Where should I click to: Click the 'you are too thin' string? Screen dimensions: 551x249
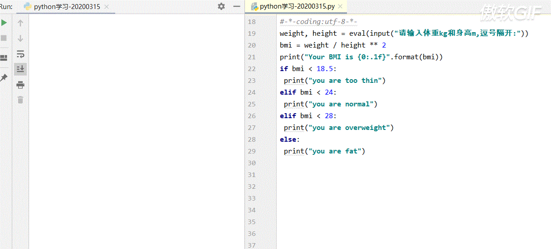[x=345, y=81]
